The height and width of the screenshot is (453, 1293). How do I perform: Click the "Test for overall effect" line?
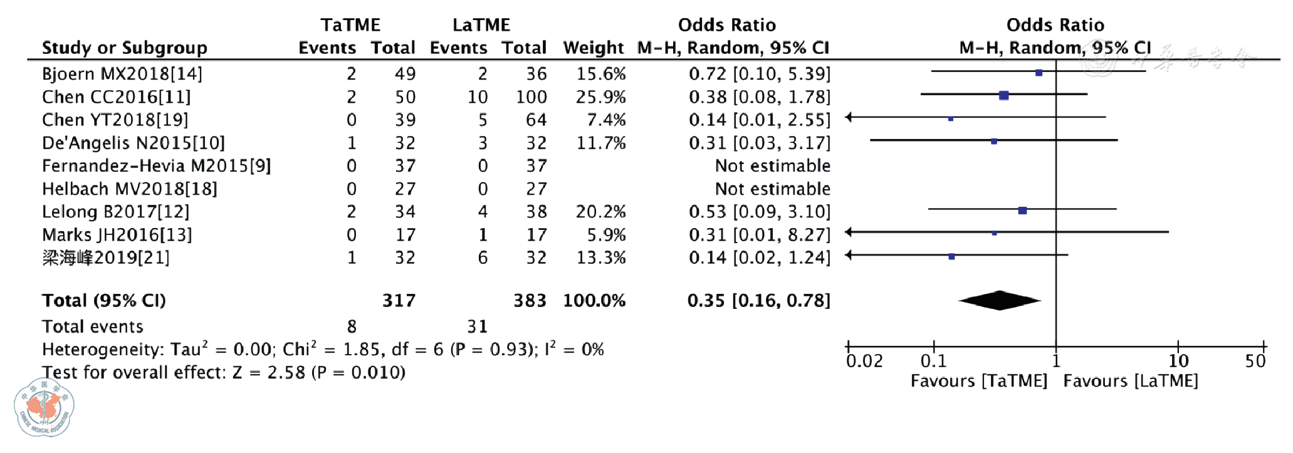(223, 373)
